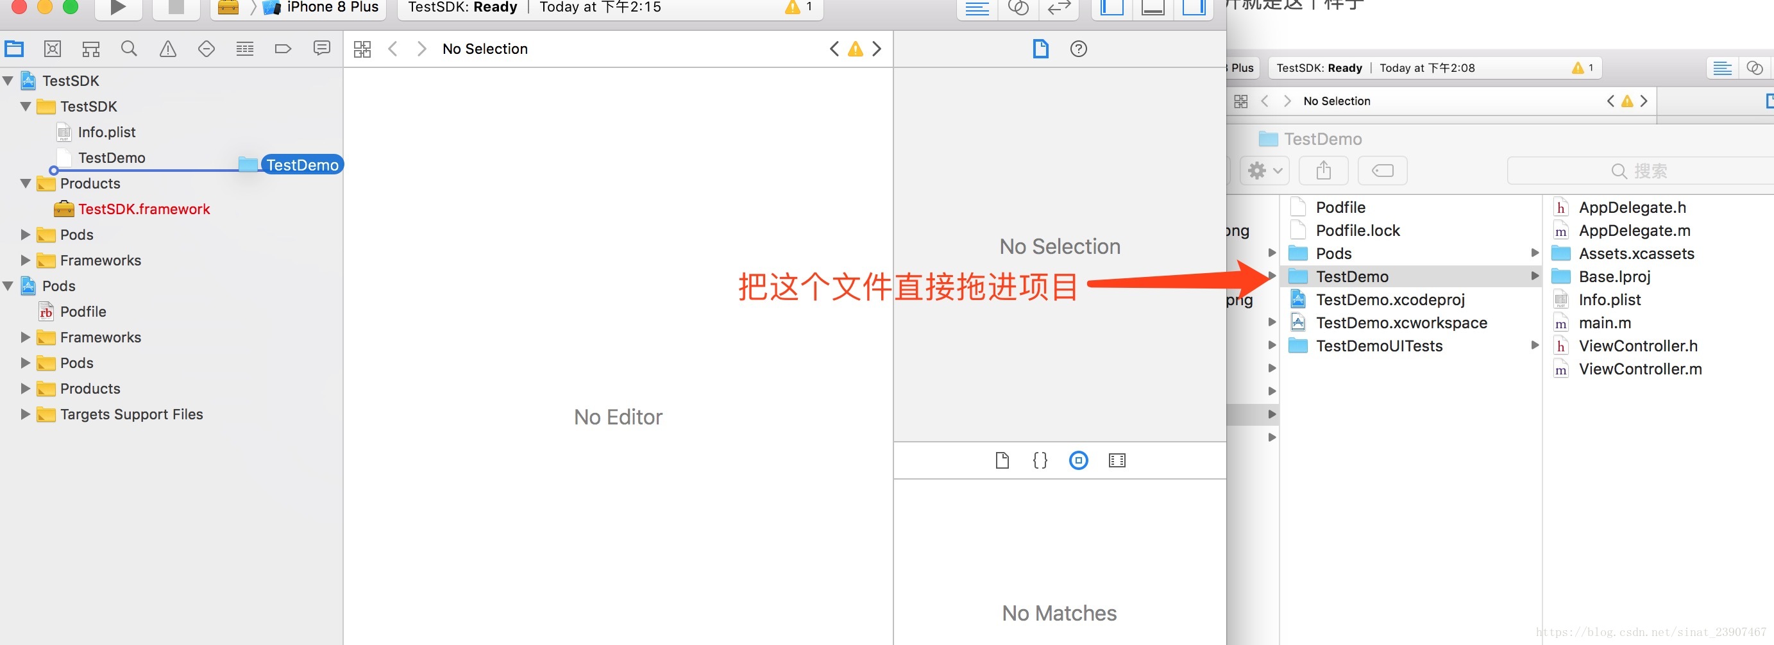The image size is (1774, 645).
Task: Click the TestSDK scheme briefcase icon
Action: [x=228, y=8]
